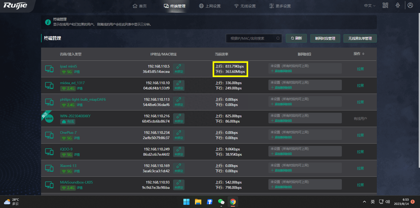Click the search magnifier icon
Screen dimensions: 420x208
(x=278, y=38)
